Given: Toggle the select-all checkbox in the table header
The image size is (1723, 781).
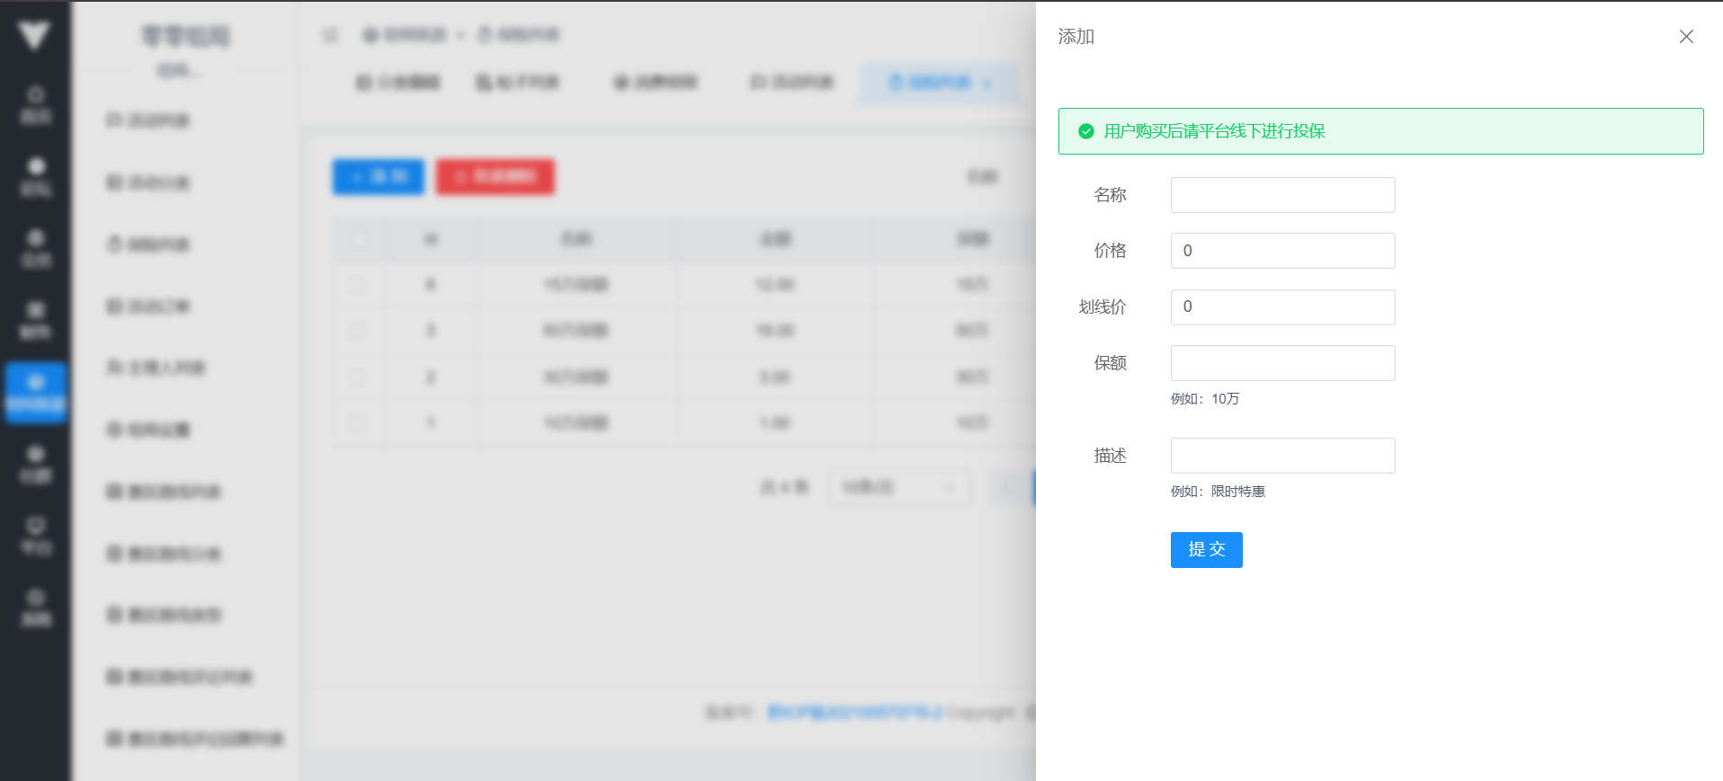Looking at the screenshot, I should click(359, 239).
